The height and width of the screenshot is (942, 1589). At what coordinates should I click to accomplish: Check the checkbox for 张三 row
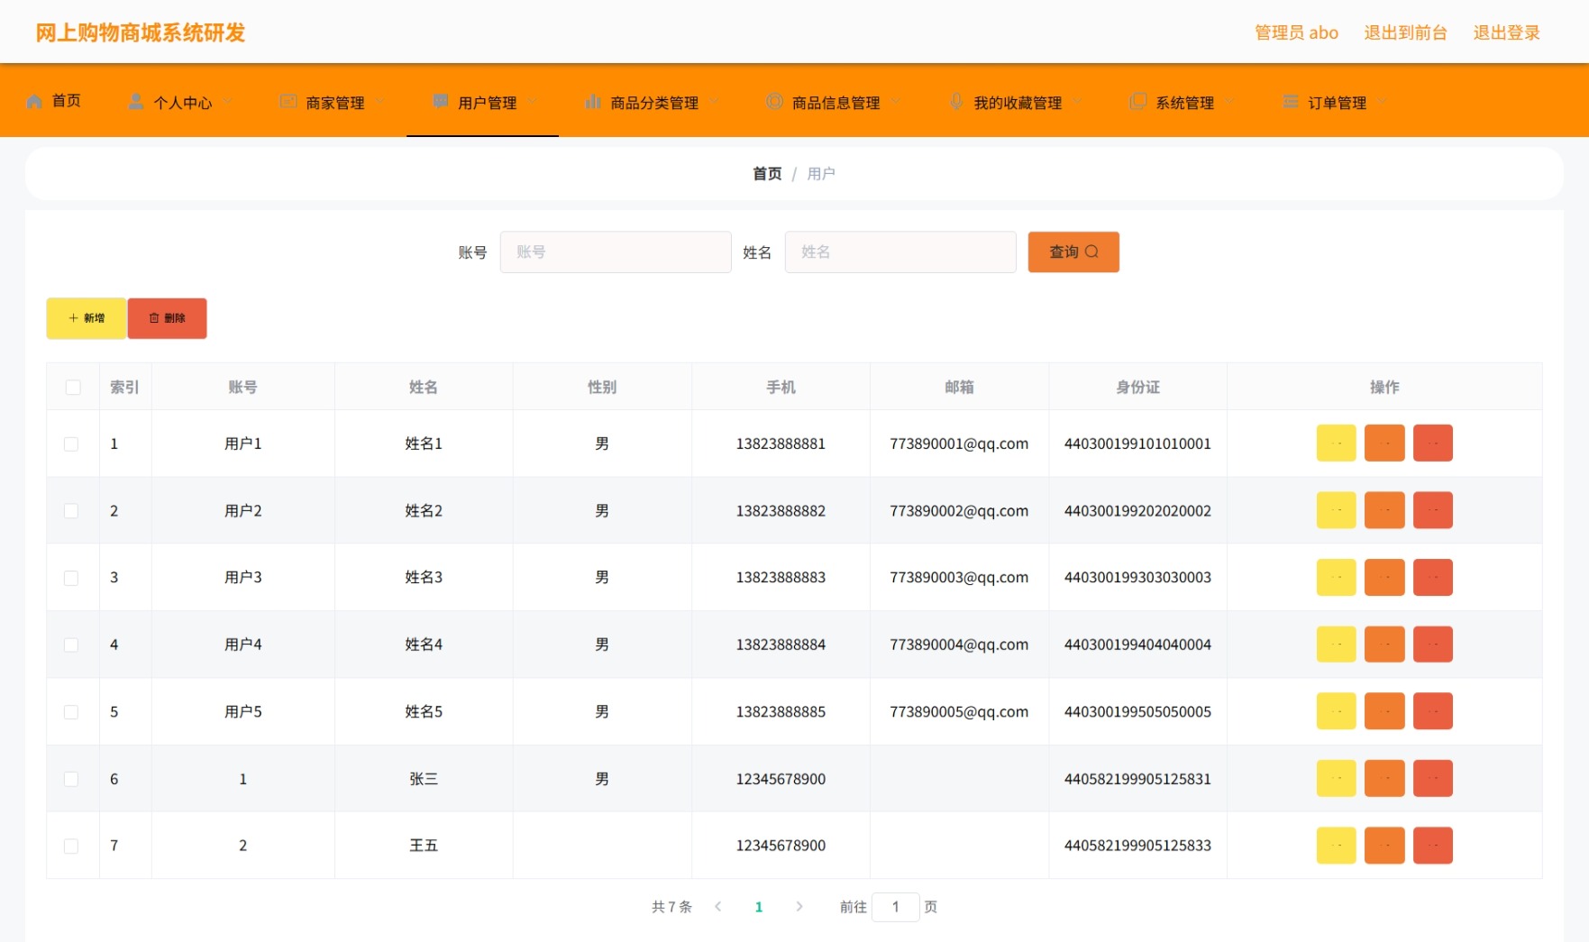(x=71, y=779)
